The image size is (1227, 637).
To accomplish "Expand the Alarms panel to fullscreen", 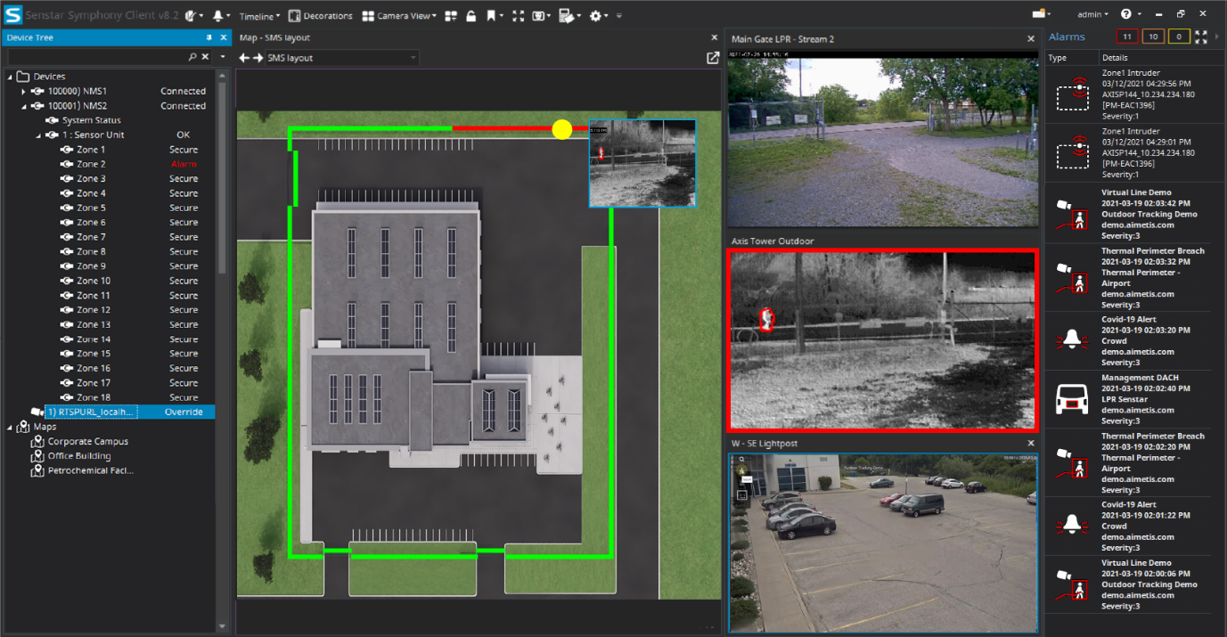I will click(1201, 37).
